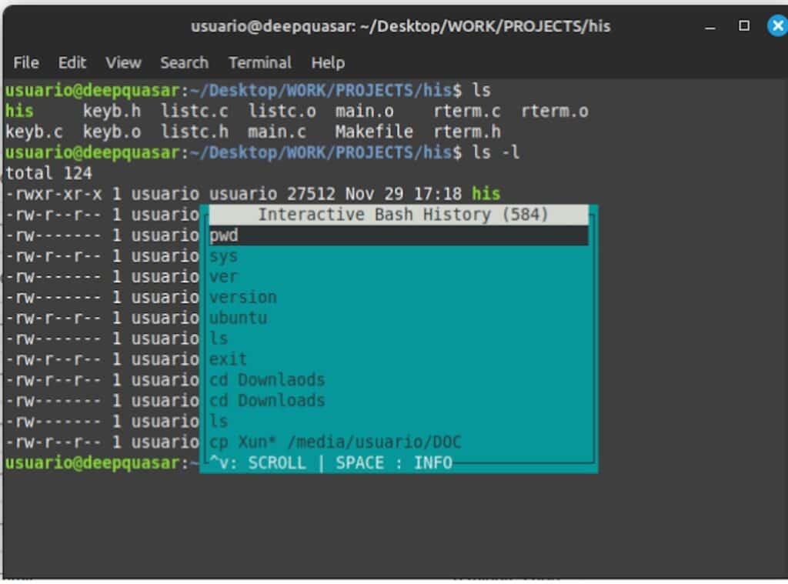The width and height of the screenshot is (788, 584).
Task: Select the highlighted 'pwd' history entry
Action: point(224,235)
